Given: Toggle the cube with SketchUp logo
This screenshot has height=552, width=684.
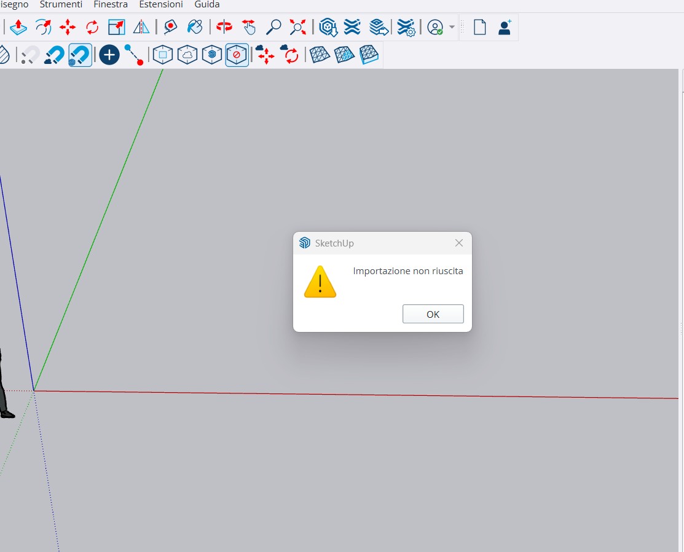Looking at the screenshot, I should 212,55.
